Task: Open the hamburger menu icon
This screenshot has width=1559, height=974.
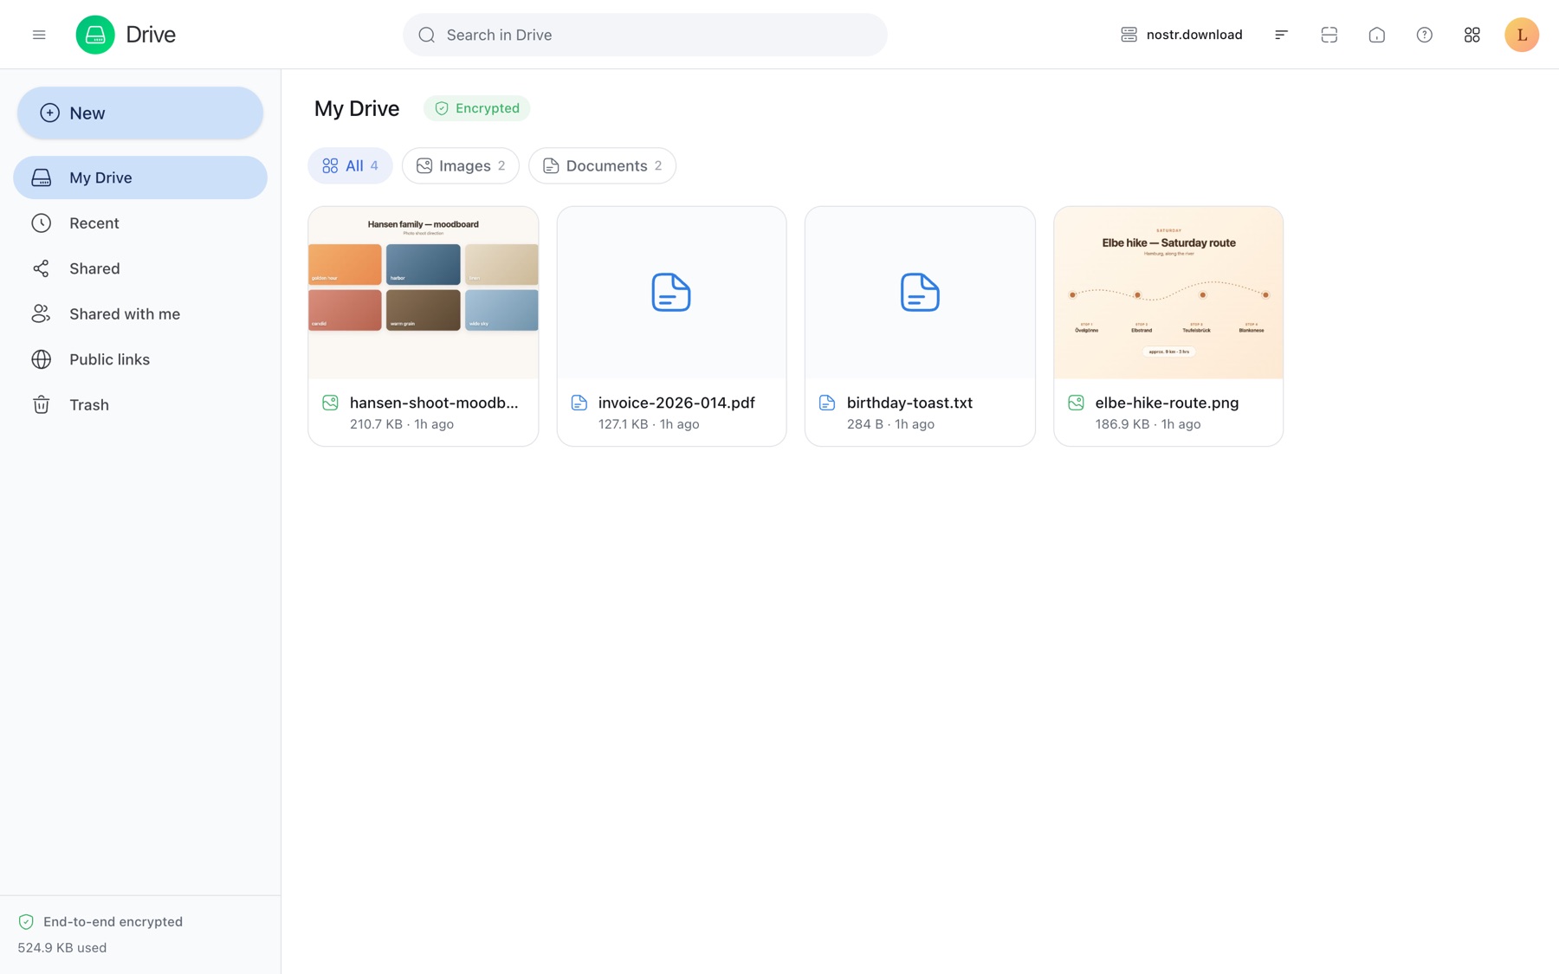Action: tap(39, 35)
